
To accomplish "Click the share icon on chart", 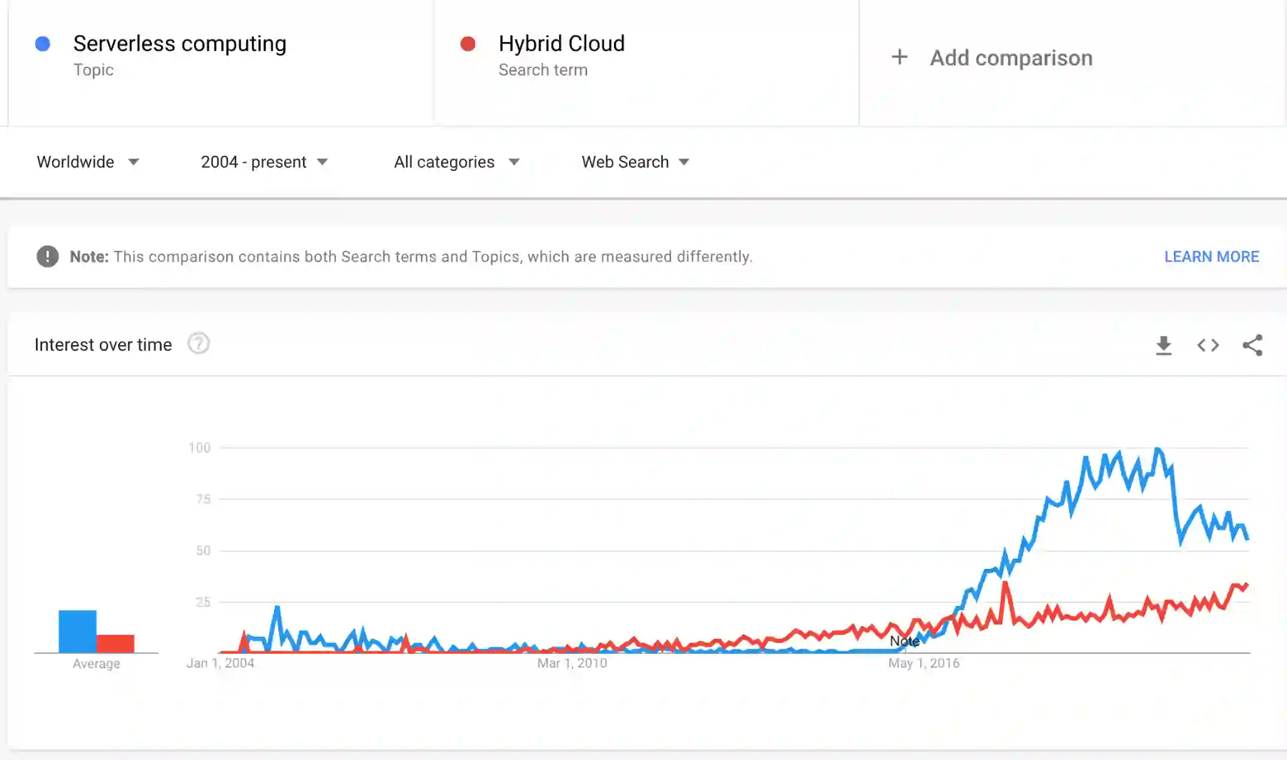I will [x=1252, y=345].
